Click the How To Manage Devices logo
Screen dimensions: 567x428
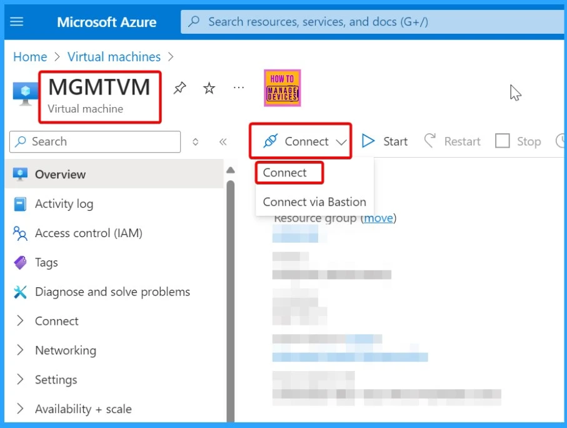coord(283,88)
